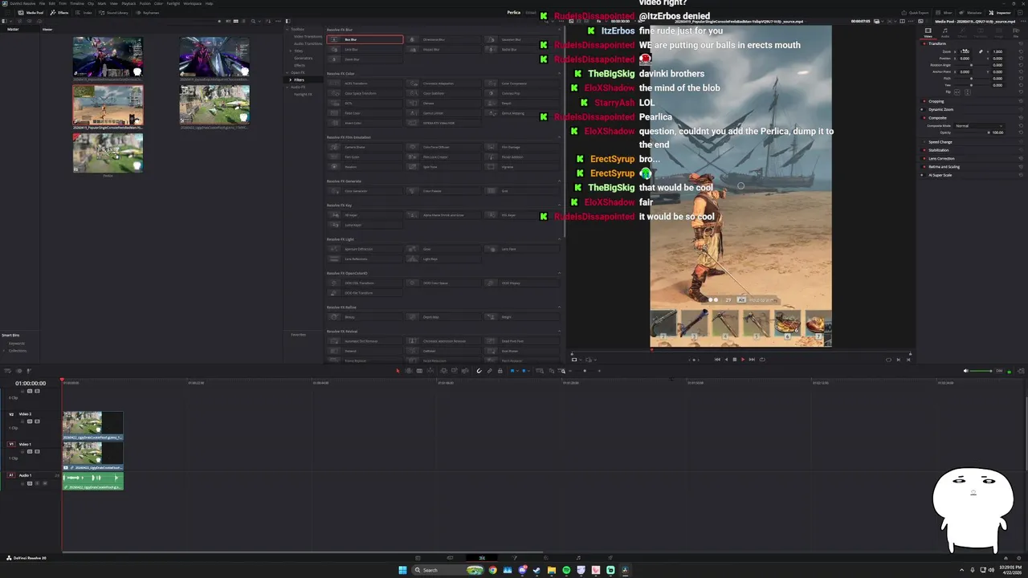Expand the Cropping section header
This screenshot has height=578, width=1028.
click(936, 101)
